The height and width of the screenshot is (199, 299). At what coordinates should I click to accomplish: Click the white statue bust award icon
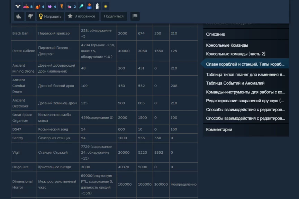pos(97,7)
